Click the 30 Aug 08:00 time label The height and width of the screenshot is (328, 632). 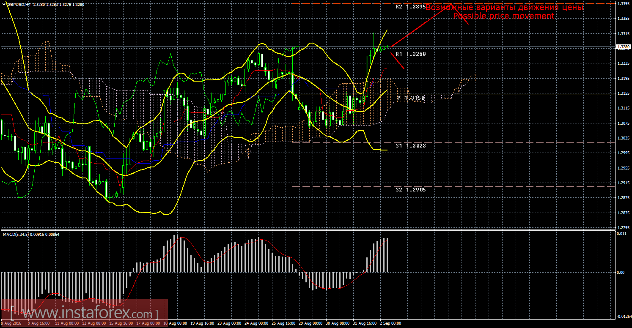click(x=337, y=323)
